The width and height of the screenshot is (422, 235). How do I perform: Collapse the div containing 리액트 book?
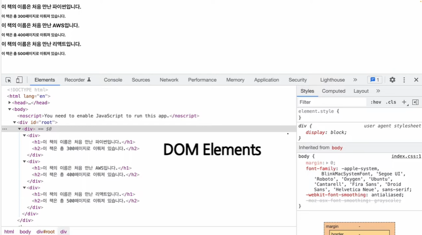pos(24,188)
